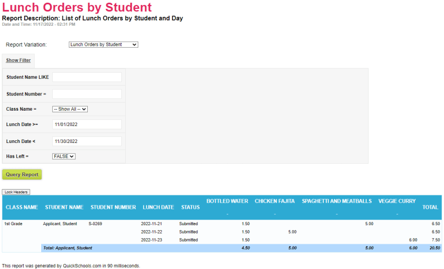
Task: Select the Bottled Water column header
Action: [227, 201]
